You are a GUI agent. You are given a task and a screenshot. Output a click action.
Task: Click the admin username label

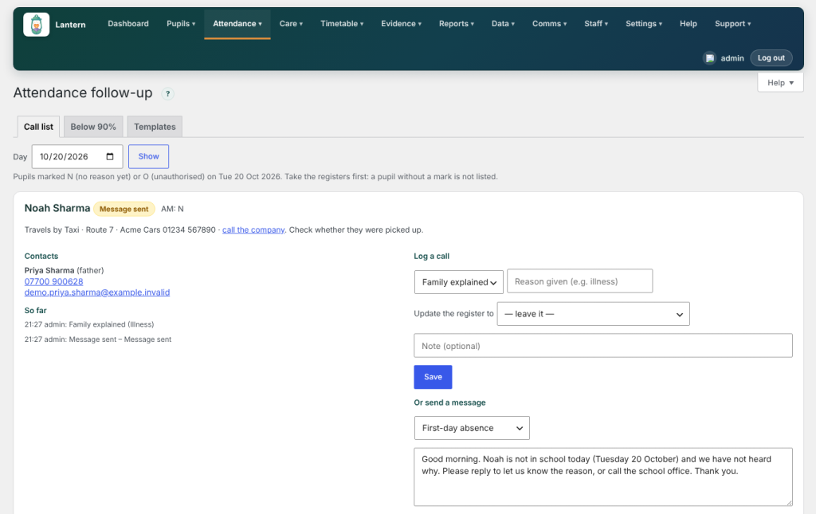pyautogui.click(x=732, y=58)
